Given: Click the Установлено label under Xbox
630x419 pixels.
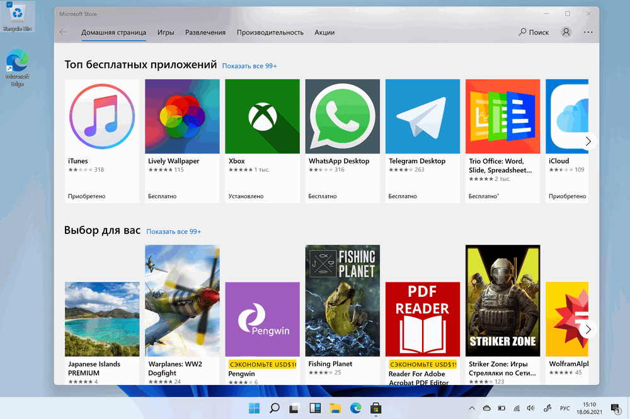Looking at the screenshot, I should click(x=246, y=196).
